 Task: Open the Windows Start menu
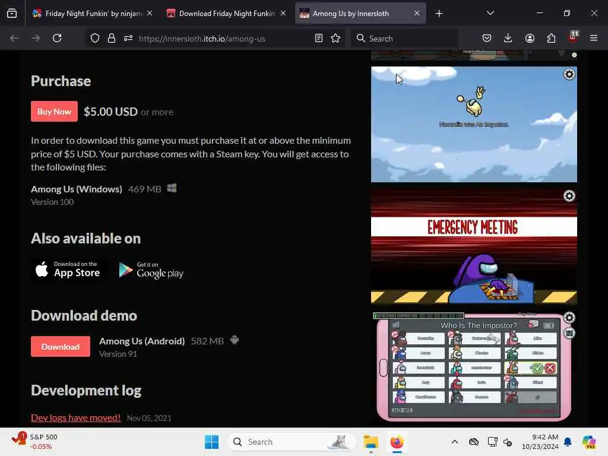212,442
